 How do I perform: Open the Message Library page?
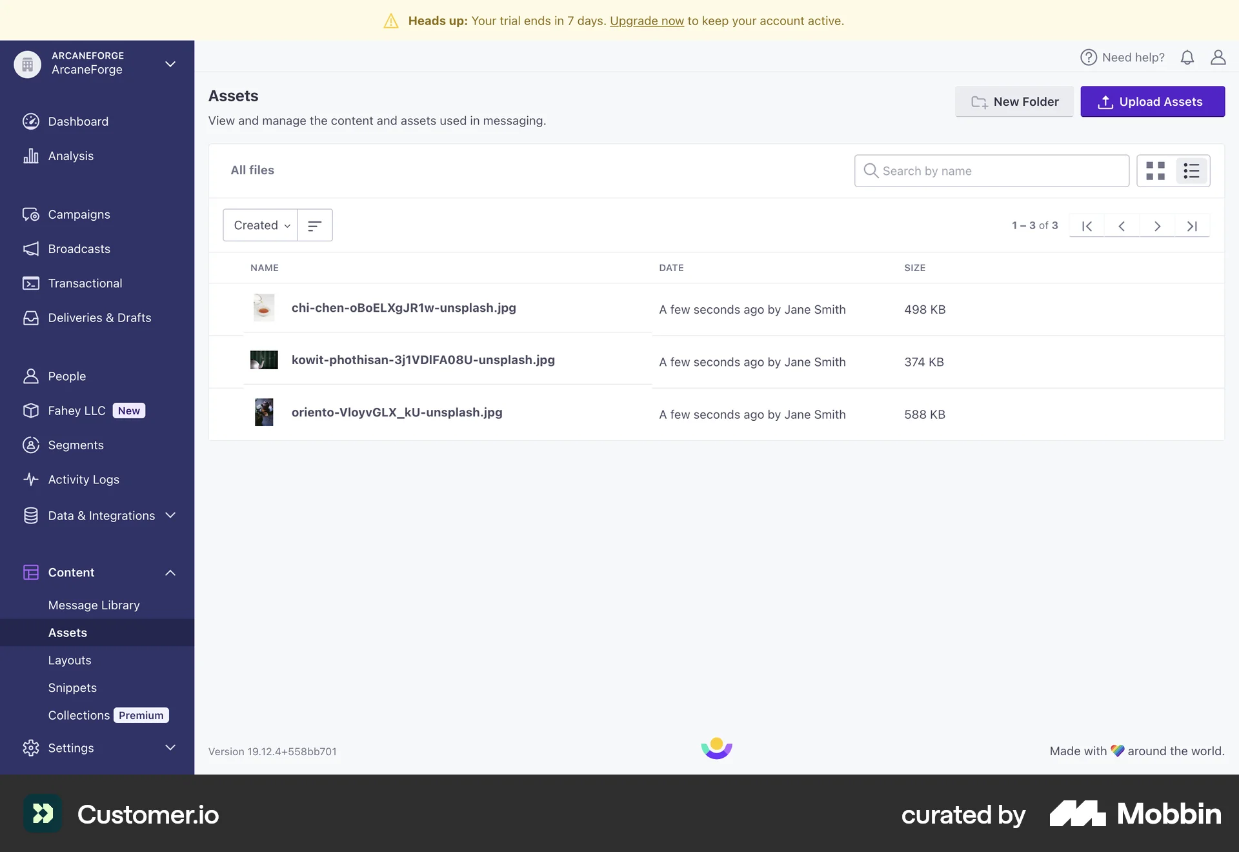coord(94,605)
